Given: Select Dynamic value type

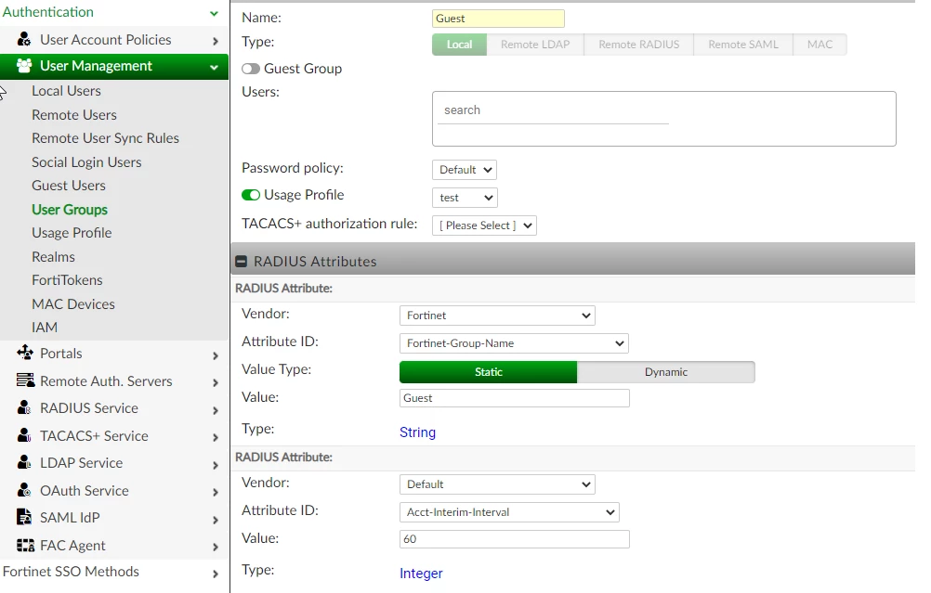Looking at the screenshot, I should pyautogui.click(x=665, y=372).
